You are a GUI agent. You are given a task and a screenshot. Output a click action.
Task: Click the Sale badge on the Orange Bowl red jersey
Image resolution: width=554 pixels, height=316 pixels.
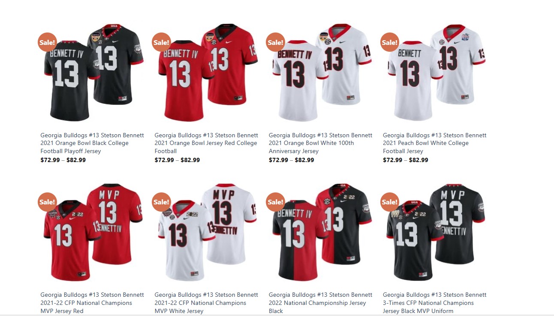click(161, 42)
